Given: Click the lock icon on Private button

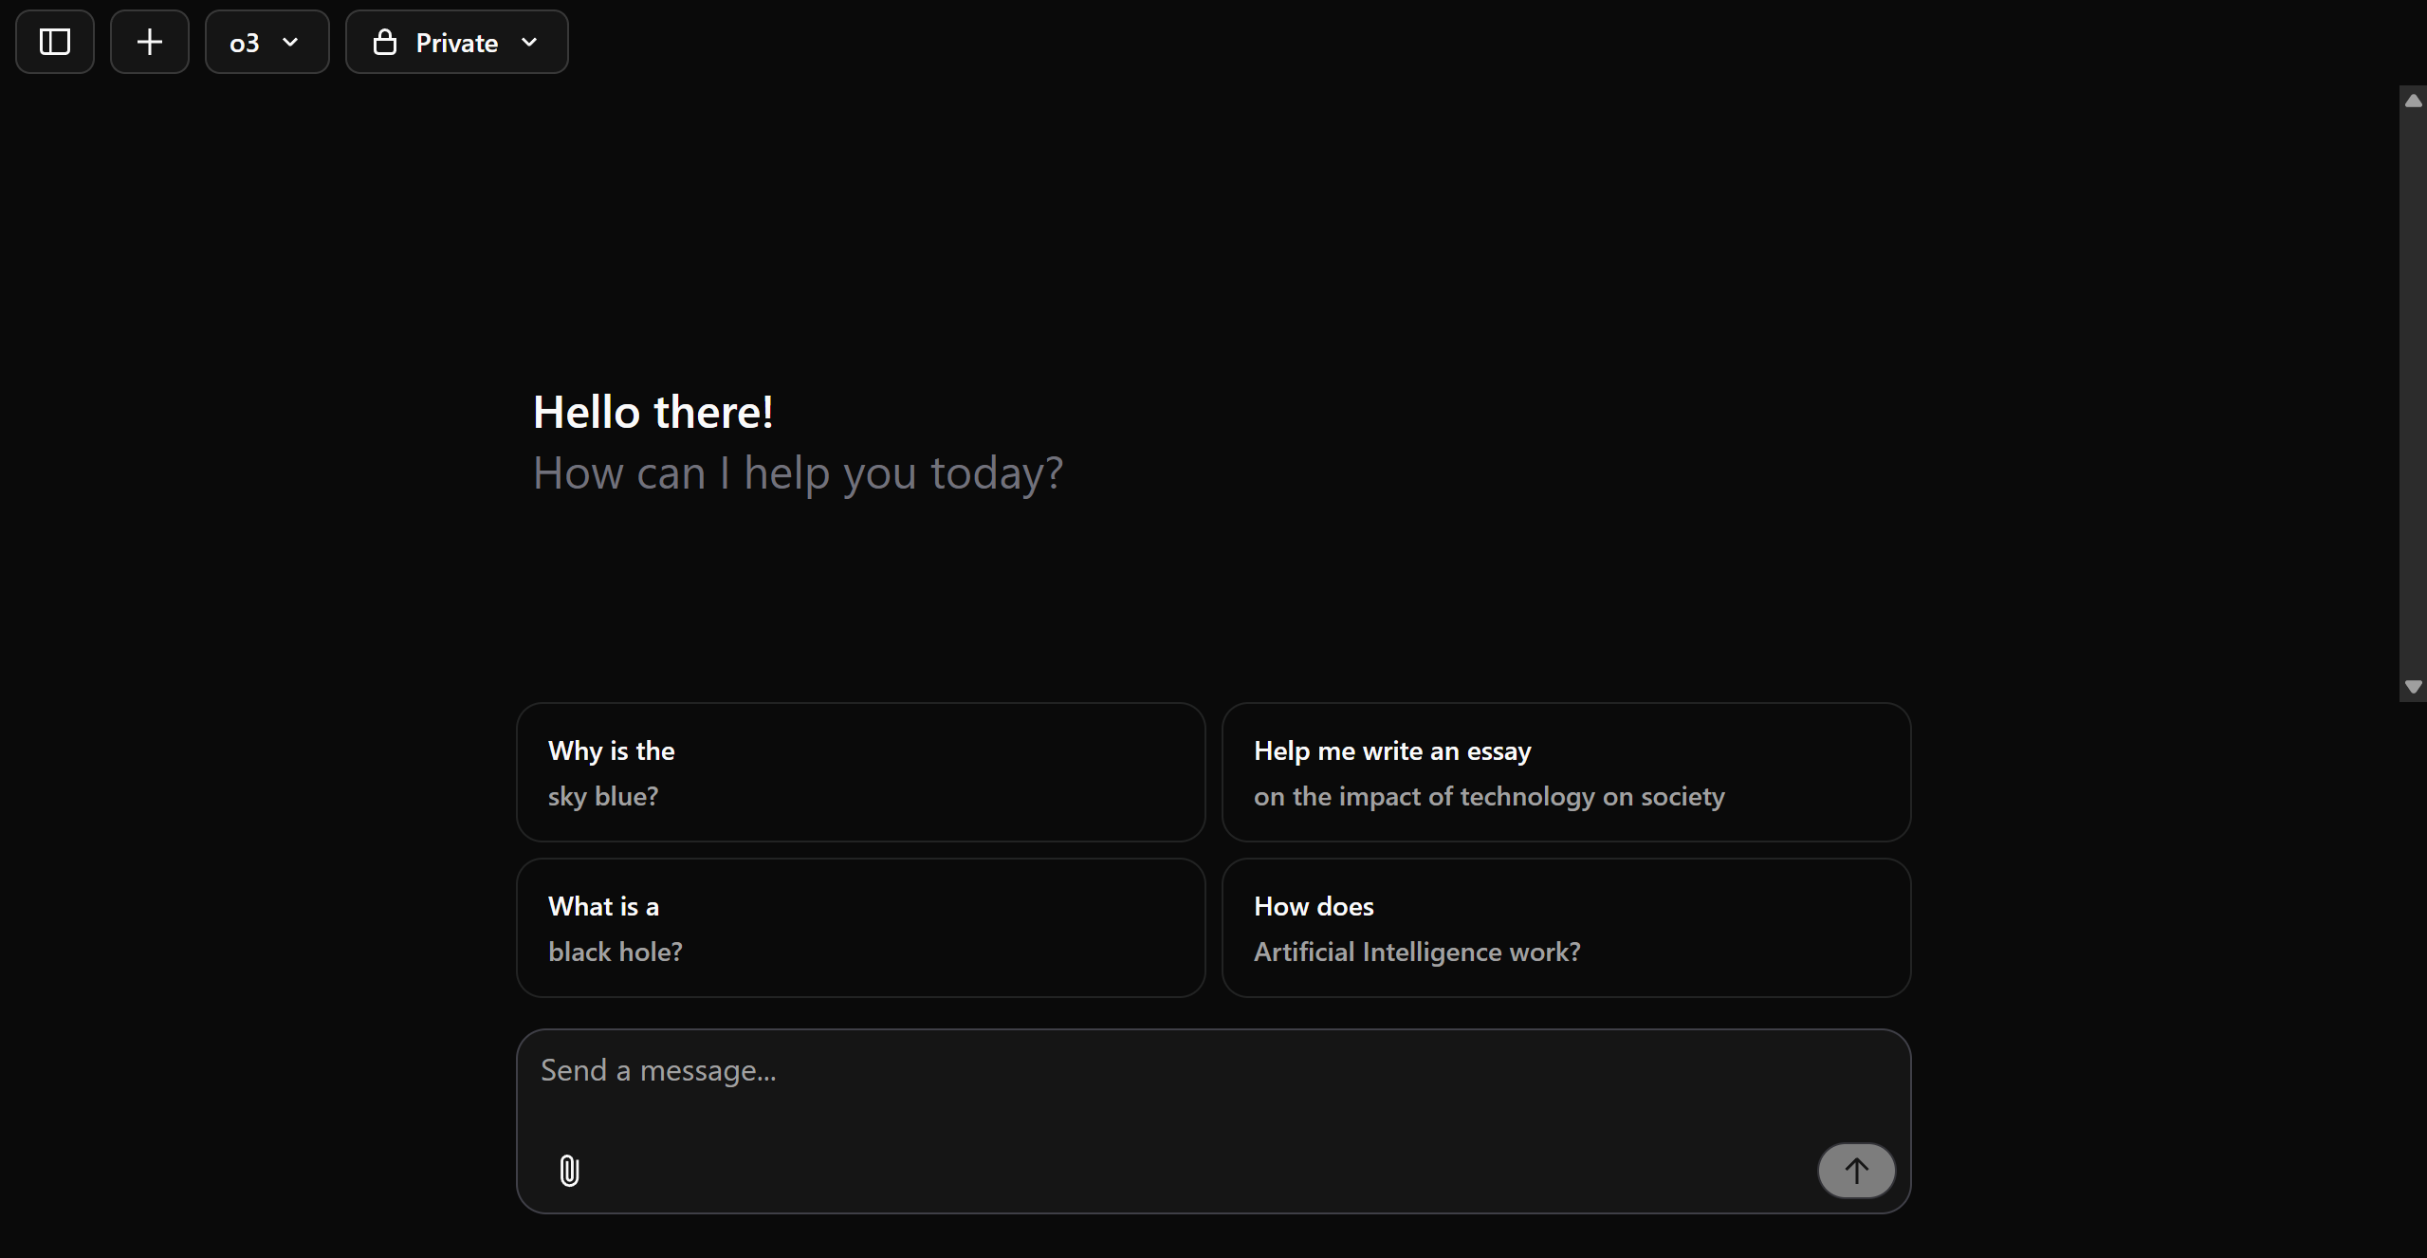Looking at the screenshot, I should (385, 42).
